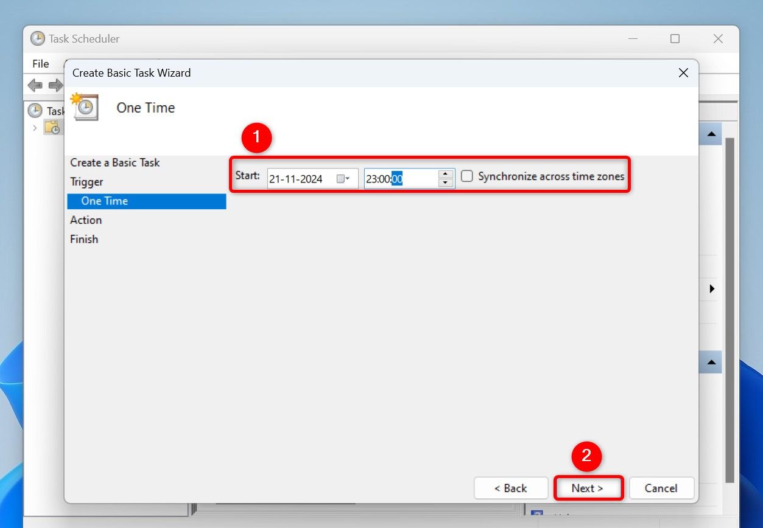Close the Task Scheduler window

pos(718,39)
